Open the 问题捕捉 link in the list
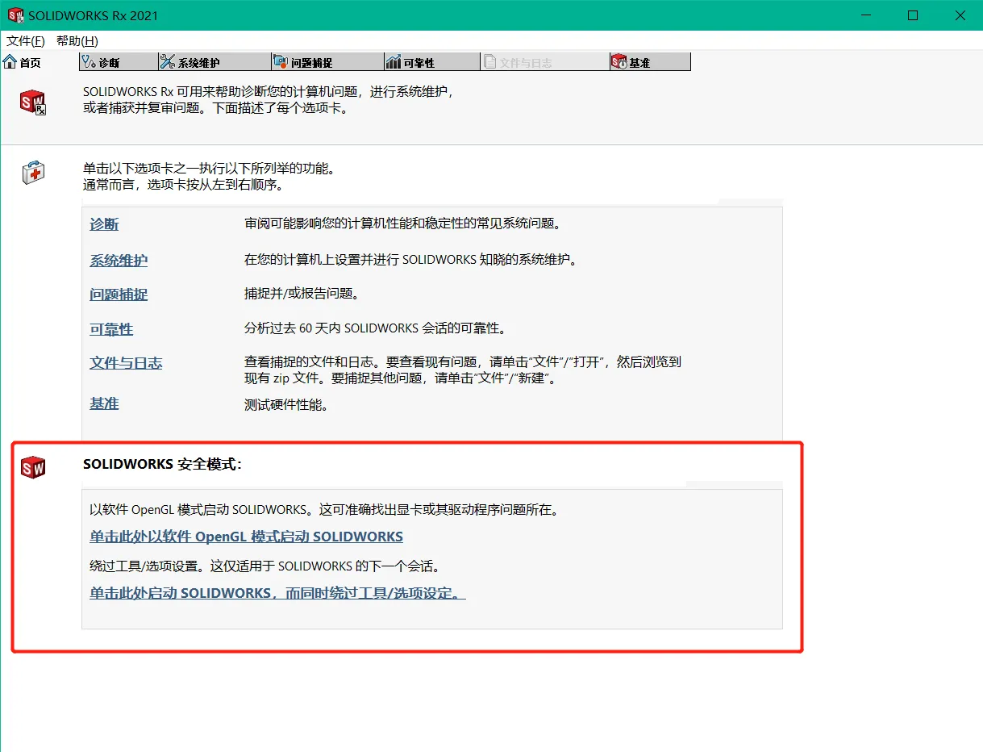This screenshot has height=752, width=983. tap(119, 295)
